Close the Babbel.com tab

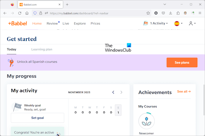click(x=59, y=5)
